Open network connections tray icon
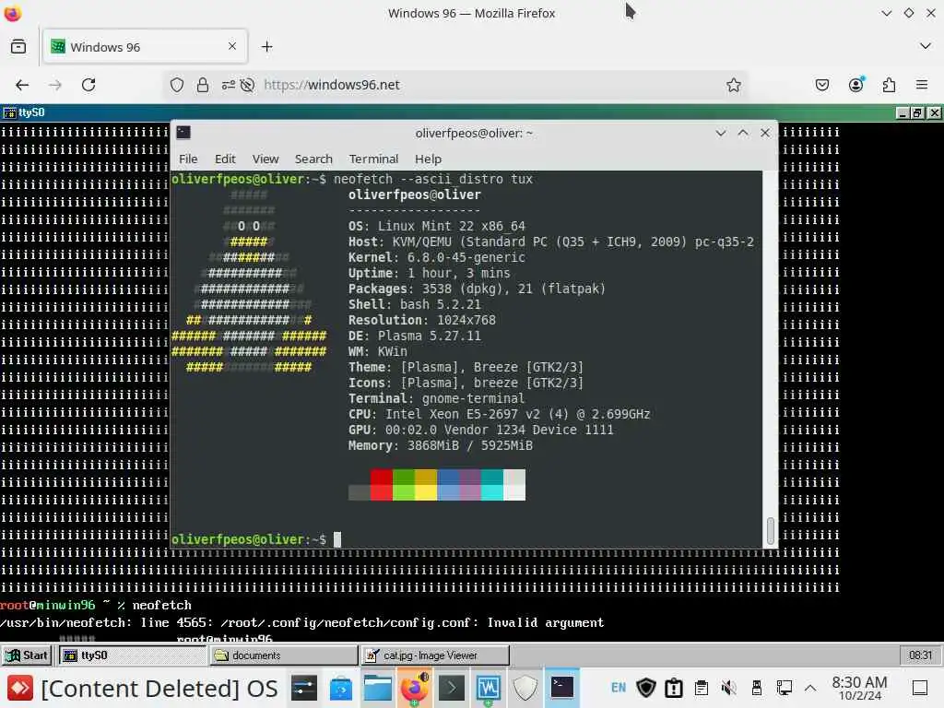 click(x=784, y=688)
